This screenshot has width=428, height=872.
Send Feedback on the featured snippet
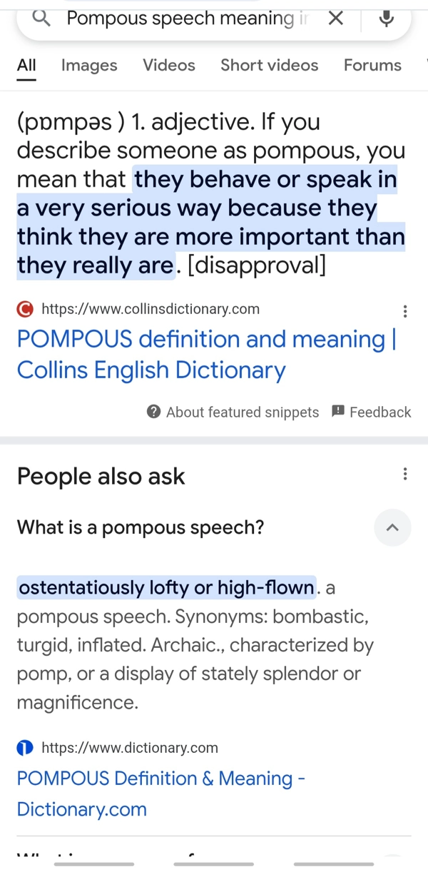point(372,412)
